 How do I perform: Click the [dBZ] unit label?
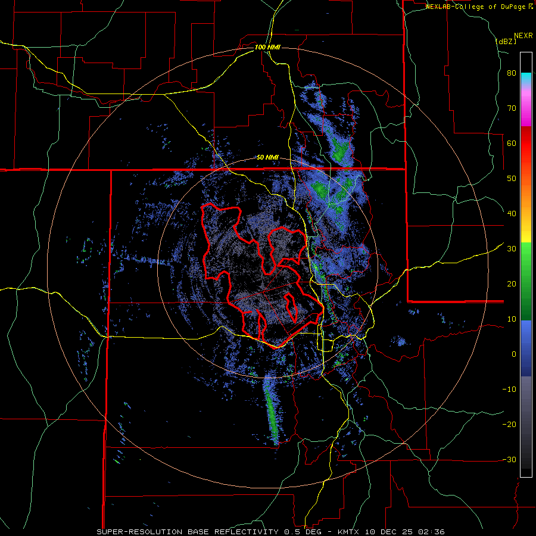tap(506, 41)
